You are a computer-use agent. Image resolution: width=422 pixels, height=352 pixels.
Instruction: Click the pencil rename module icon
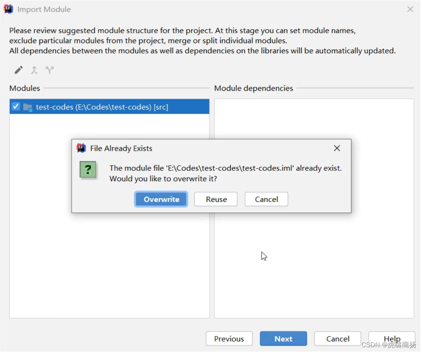point(18,70)
